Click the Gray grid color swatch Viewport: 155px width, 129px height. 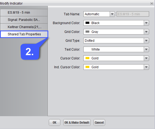(x=87, y=32)
